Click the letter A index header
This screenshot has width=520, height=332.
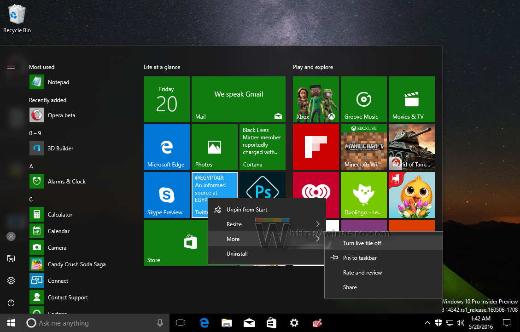click(x=31, y=166)
